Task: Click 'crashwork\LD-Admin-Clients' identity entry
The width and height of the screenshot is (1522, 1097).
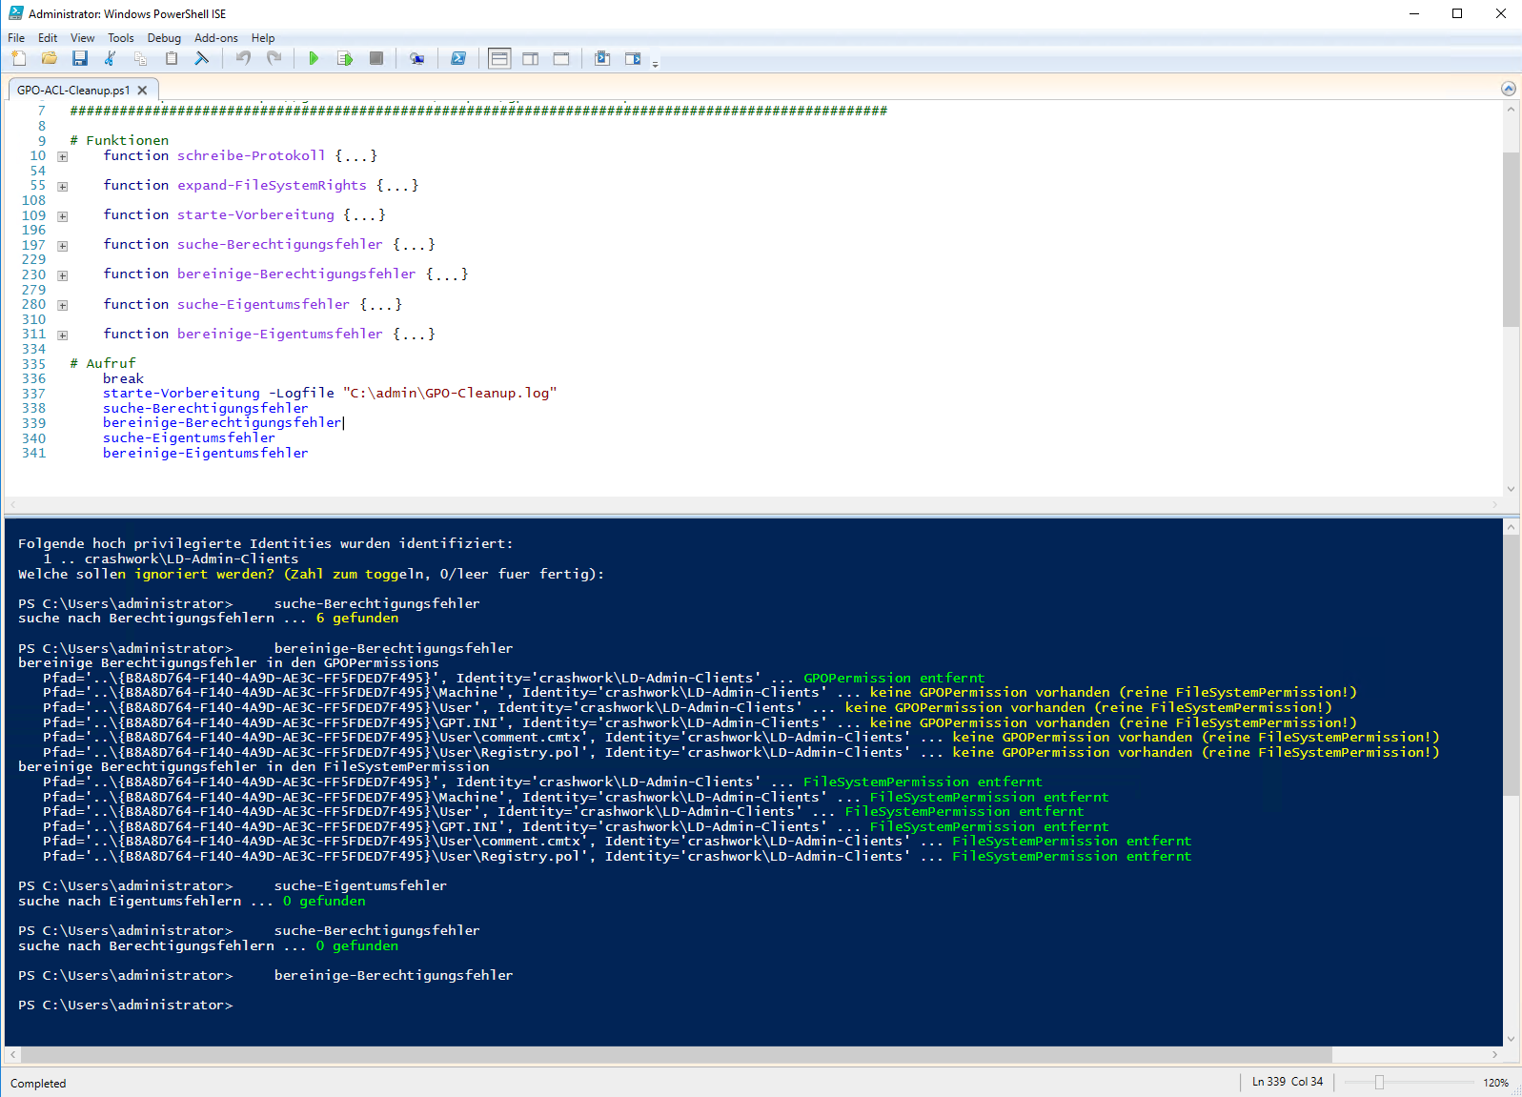Action: click(192, 559)
